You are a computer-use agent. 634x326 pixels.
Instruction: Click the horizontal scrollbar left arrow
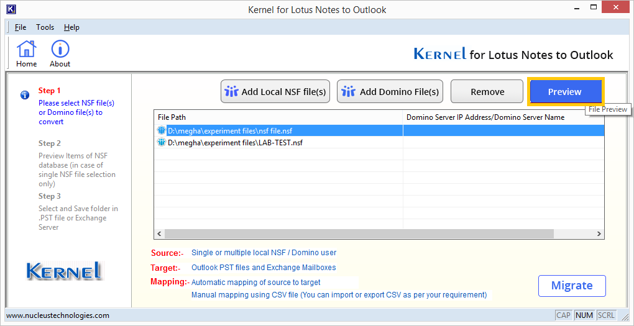coord(159,234)
